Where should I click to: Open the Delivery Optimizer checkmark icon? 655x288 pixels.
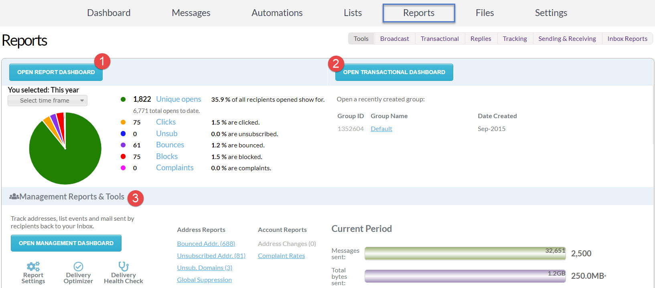pos(78,266)
